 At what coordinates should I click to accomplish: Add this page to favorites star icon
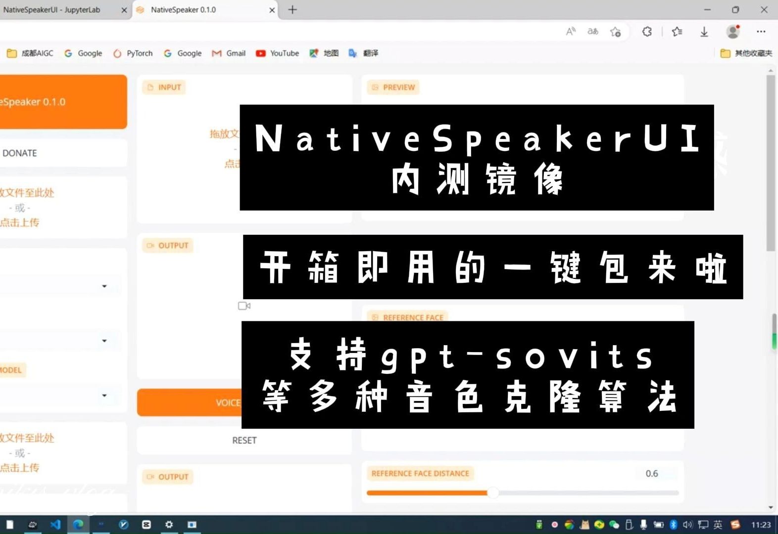point(616,32)
